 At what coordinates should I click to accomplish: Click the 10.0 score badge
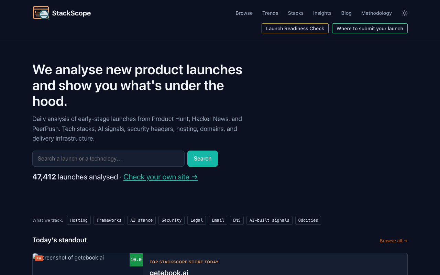[136, 260]
